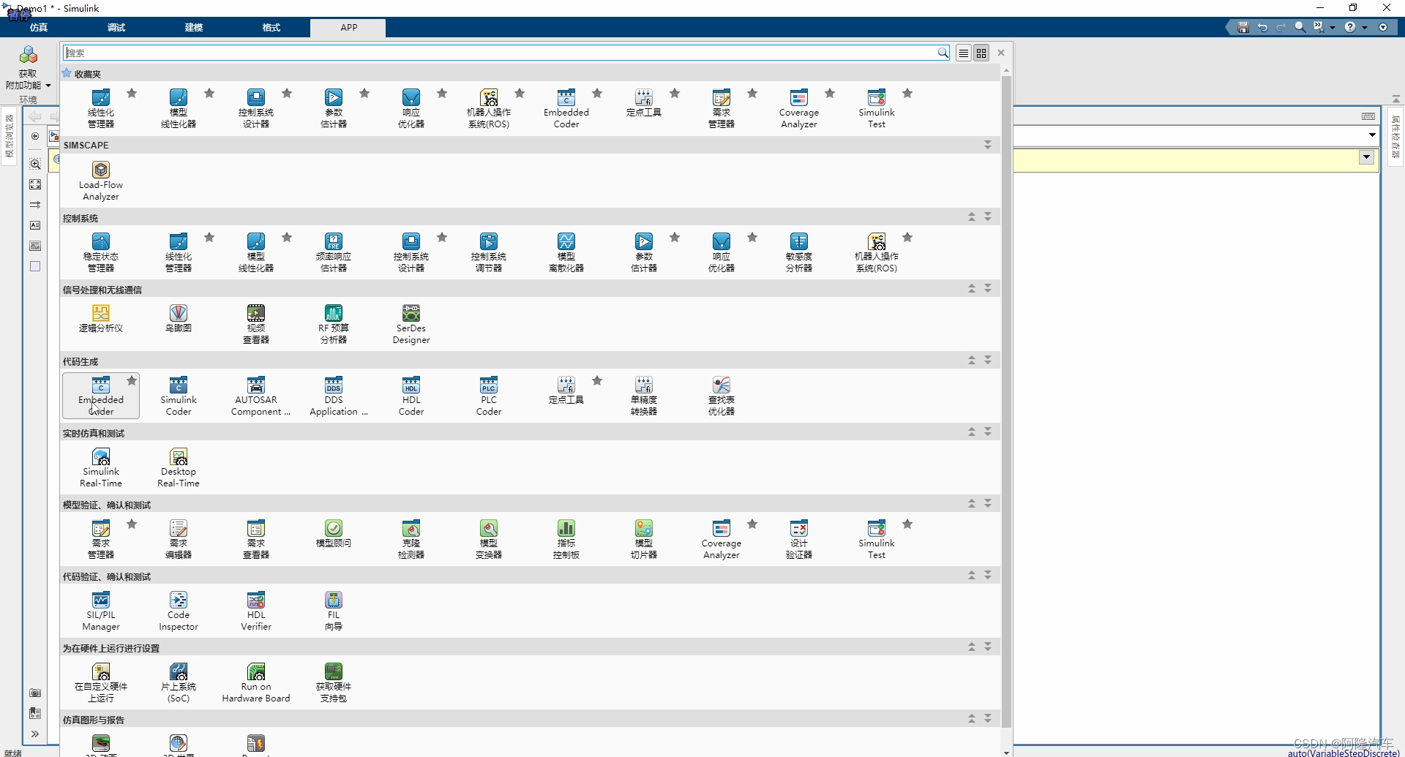Open the Load-Flow Analyzer app
This screenshot has height=757, width=1405.
coord(100,179)
